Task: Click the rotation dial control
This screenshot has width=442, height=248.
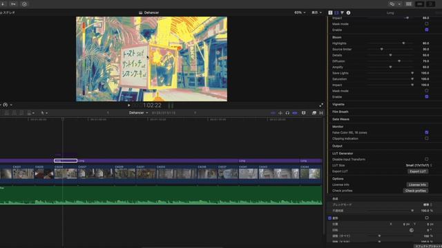Action: [412, 230]
